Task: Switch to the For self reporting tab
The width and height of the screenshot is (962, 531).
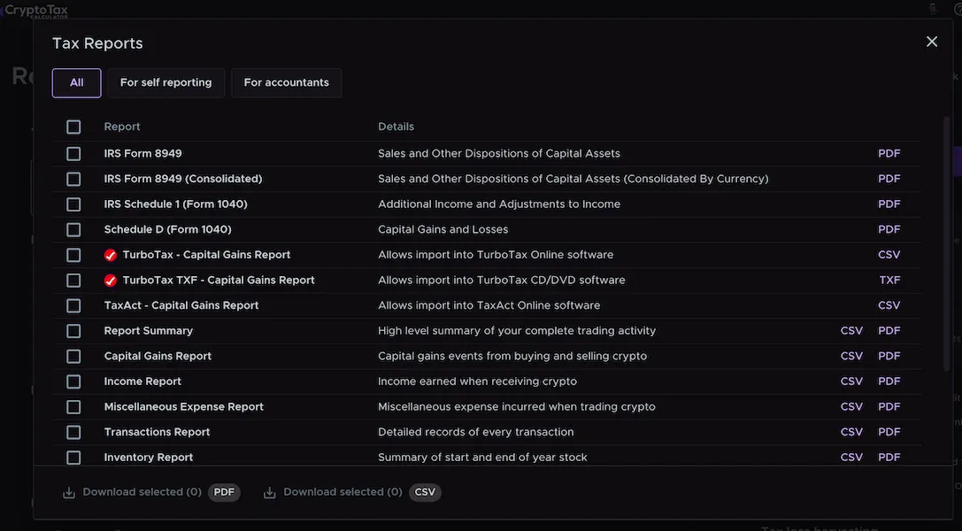Action: pos(165,83)
